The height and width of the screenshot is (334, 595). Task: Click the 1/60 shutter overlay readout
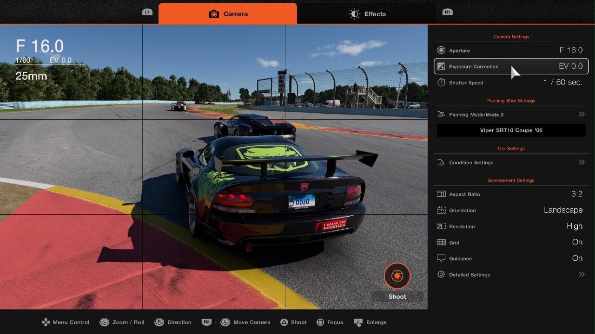pyautogui.click(x=23, y=60)
